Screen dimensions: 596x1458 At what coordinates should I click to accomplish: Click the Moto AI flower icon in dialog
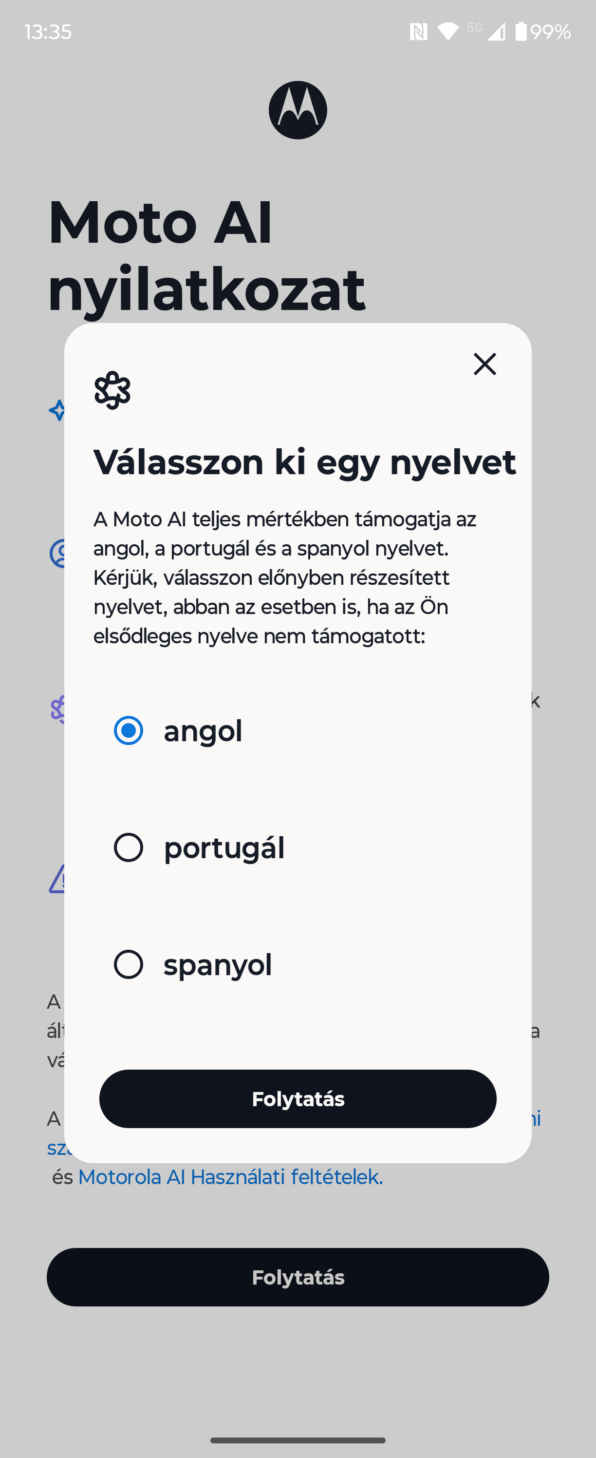[112, 390]
